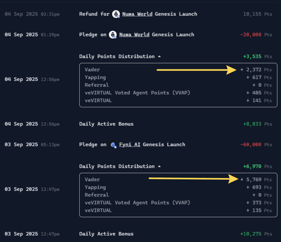Image resolution: width=281 pixels, height=242 pixels.
Task: Collapse 04 Sep Daily Points Distribution caret
Action: [159, 57]
